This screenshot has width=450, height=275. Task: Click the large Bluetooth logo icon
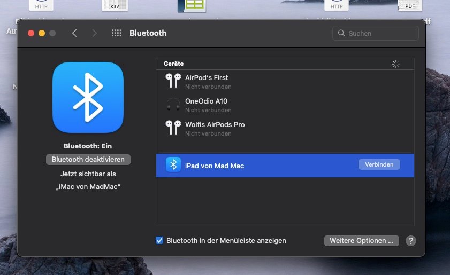88,97
